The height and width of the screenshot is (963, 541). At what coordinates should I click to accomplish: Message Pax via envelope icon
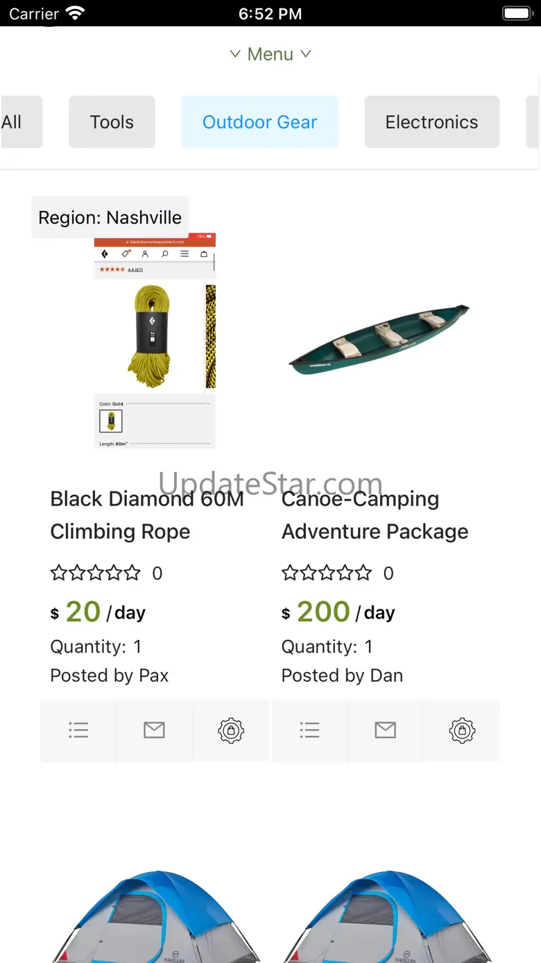tap(154, 730)
